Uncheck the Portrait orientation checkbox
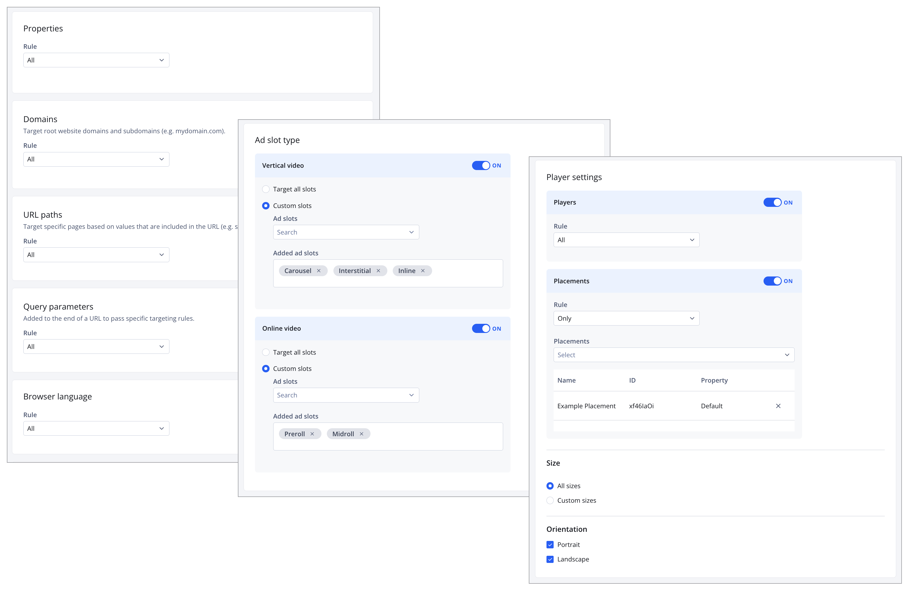911x594 pixels. pos(550,545)
